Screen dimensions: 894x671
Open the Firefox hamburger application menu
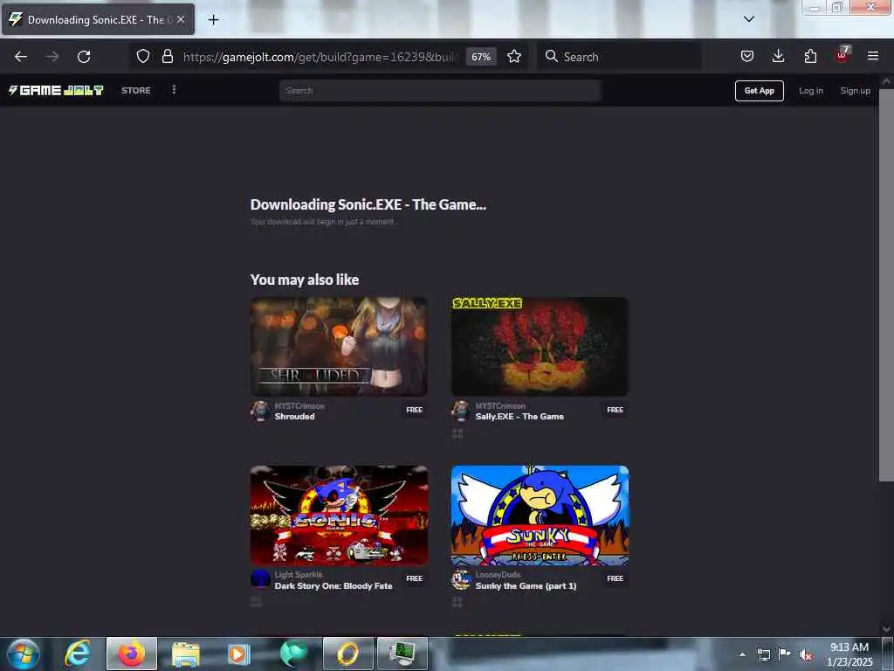click(873, 56)
